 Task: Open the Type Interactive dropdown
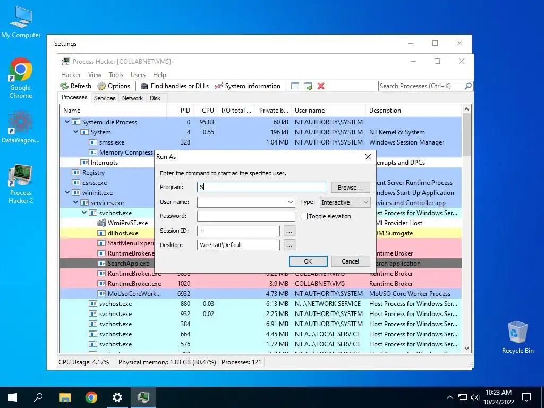(x=345, y=202)
